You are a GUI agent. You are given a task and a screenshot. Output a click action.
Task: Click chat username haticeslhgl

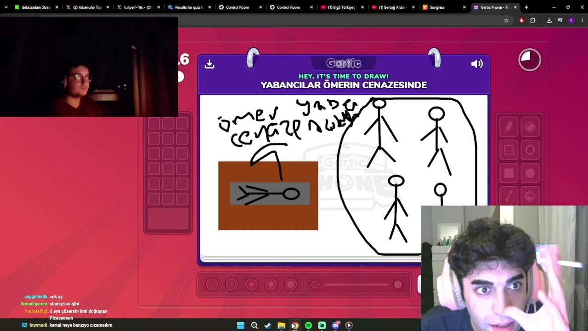click(x=36, y=311)
